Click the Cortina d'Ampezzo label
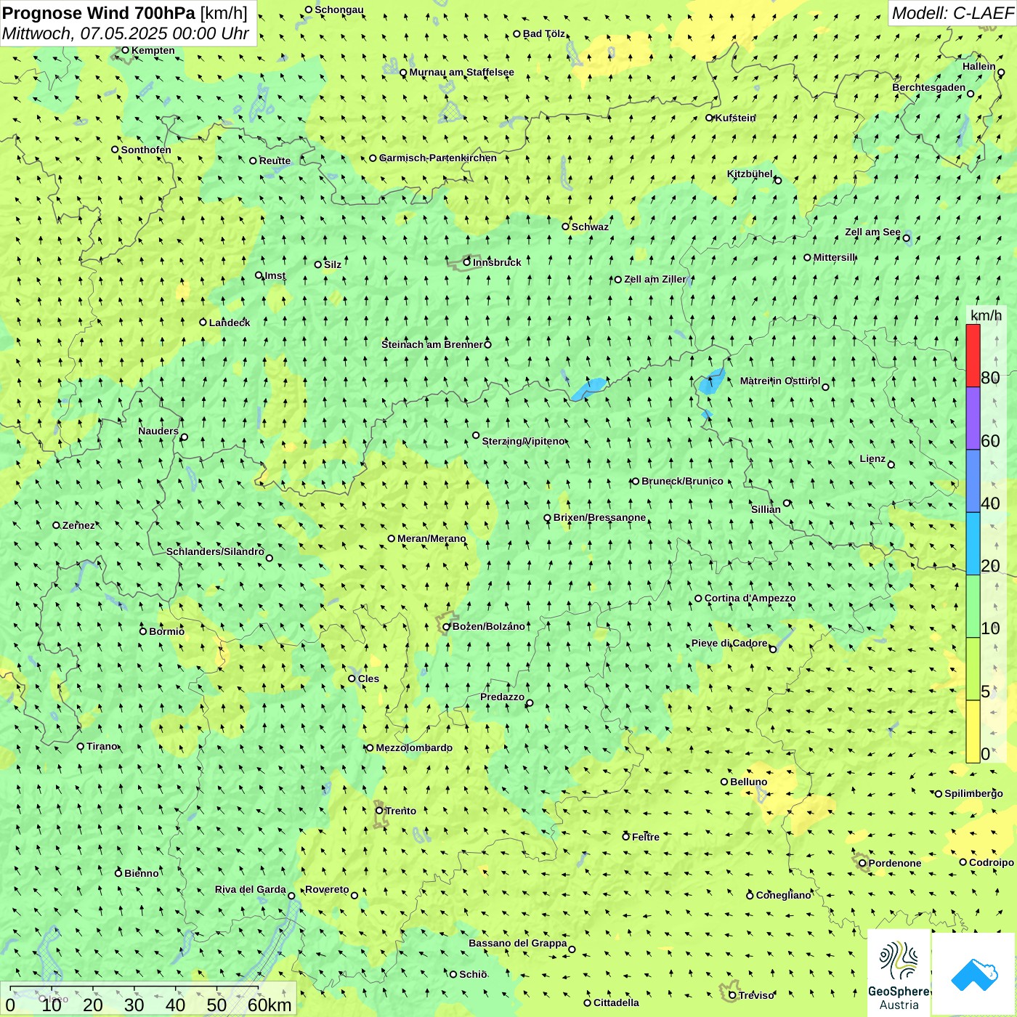 tap(750, 599)
